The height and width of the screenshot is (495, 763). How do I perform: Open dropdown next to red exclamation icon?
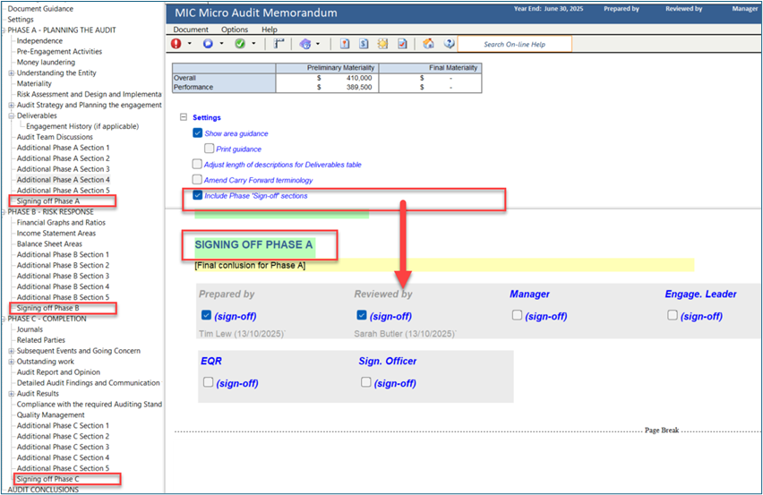[190, 44]
